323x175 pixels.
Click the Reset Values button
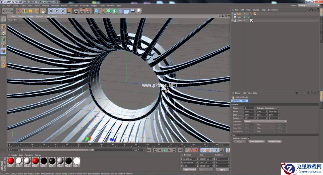[x=274, y=142]
